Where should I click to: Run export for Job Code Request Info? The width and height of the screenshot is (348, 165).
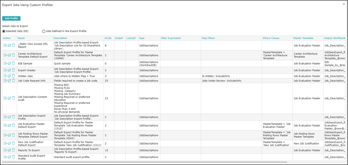coord(5,81)
